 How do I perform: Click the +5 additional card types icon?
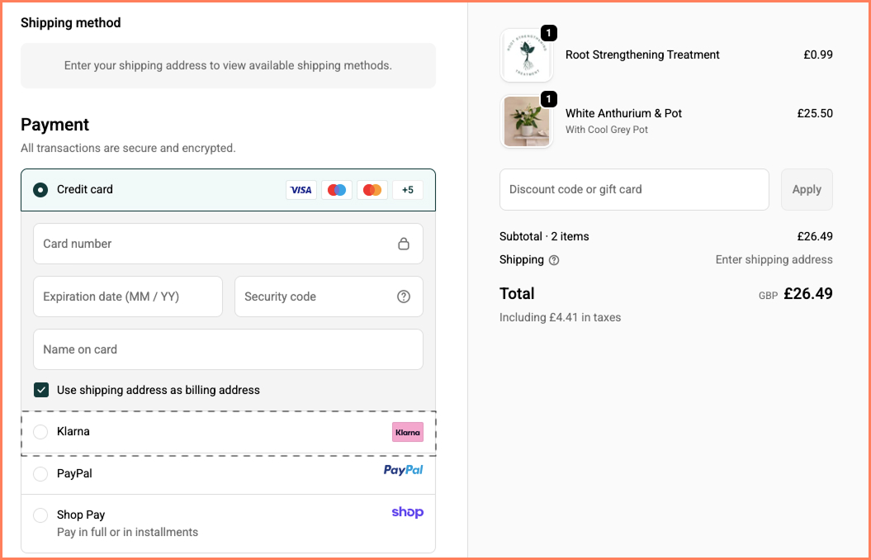407,189
